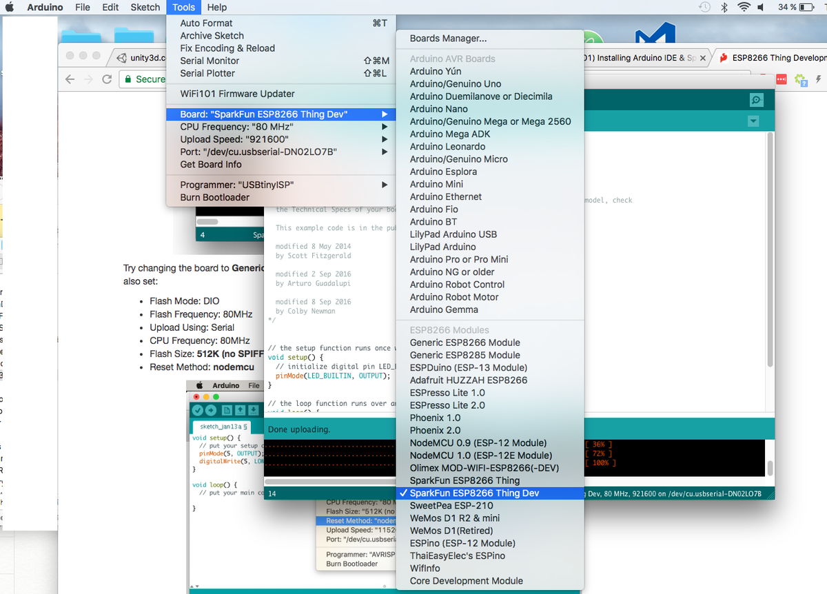Switch to the ESP8266 Thing Development tab
This screenshot has width=827, height=594.
point(772,58)
